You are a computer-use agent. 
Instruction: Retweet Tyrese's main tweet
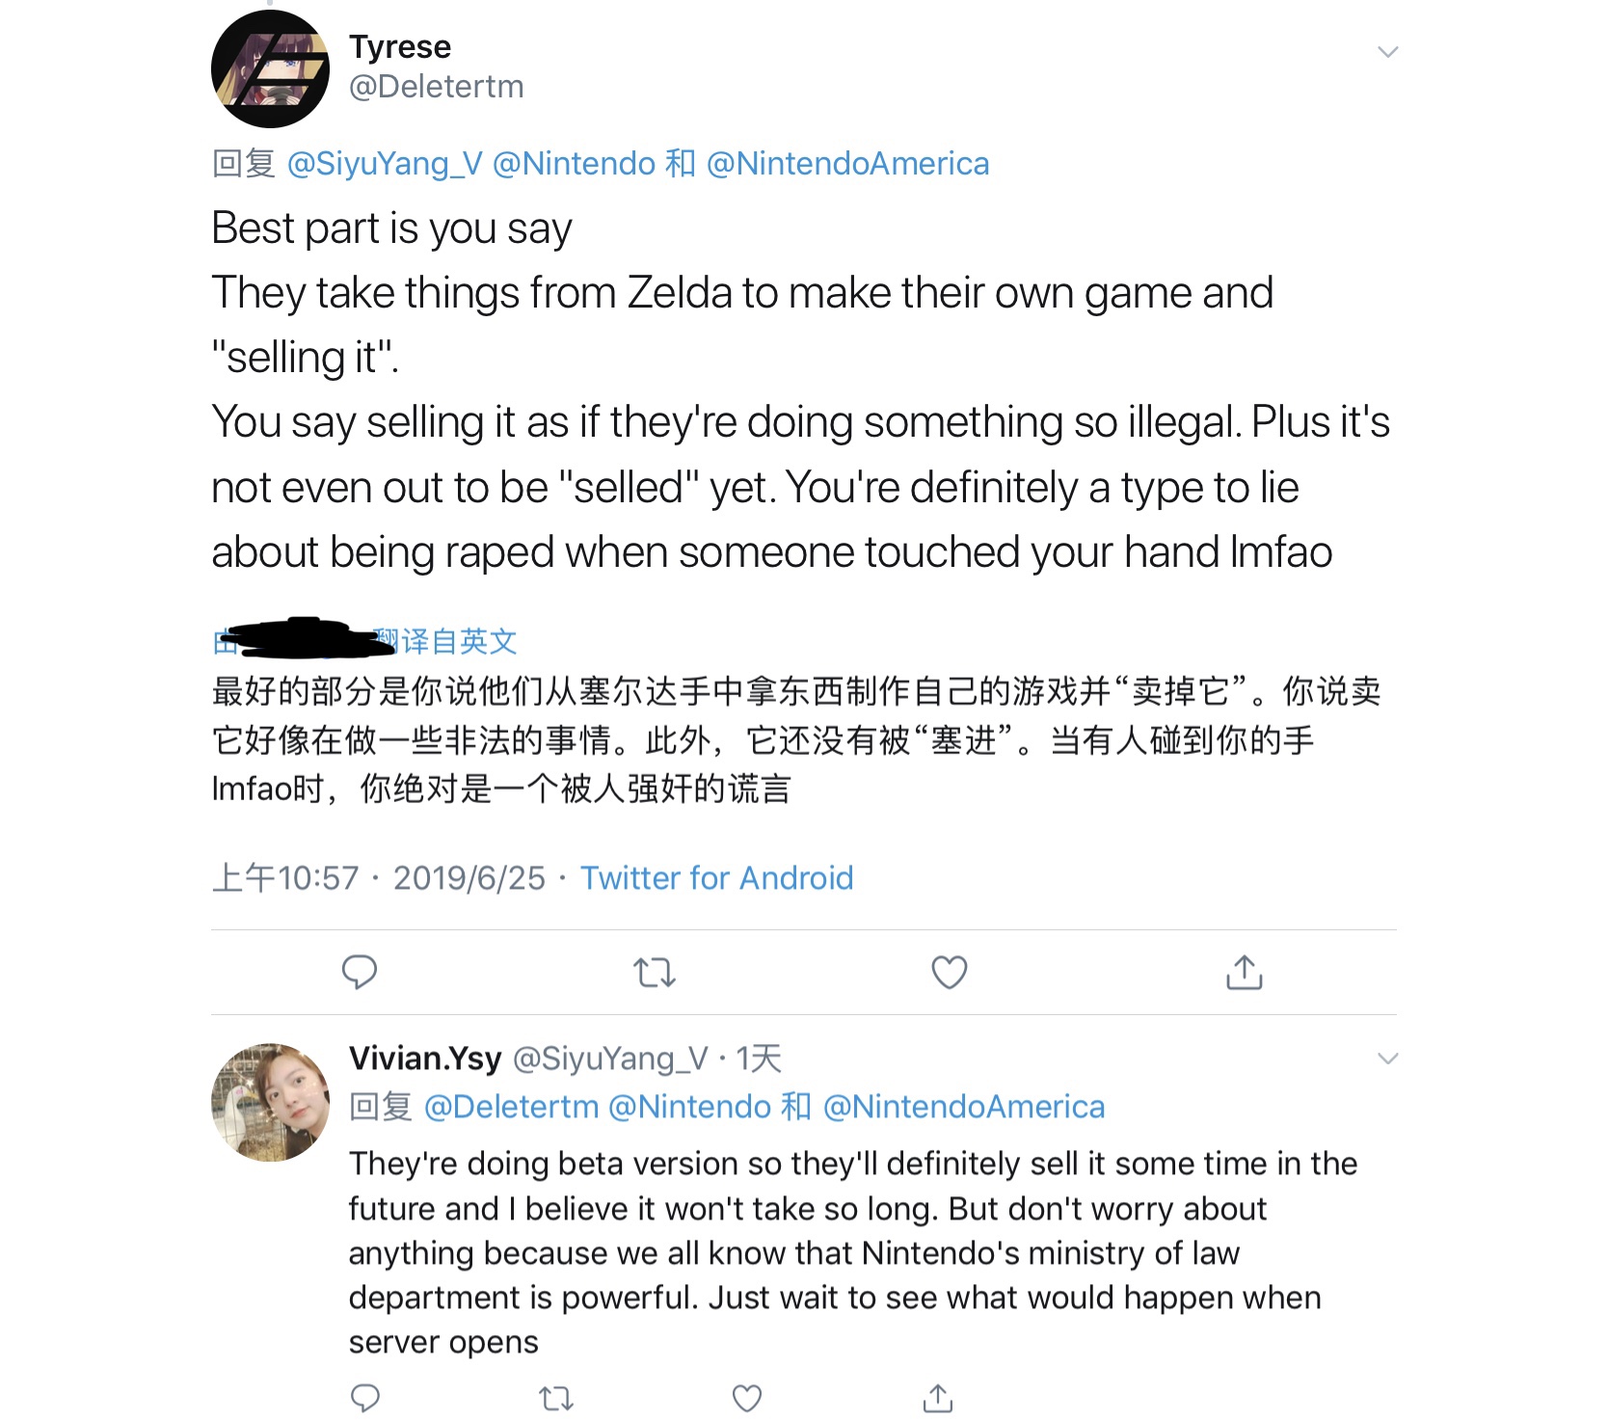(x=655, y=972)
